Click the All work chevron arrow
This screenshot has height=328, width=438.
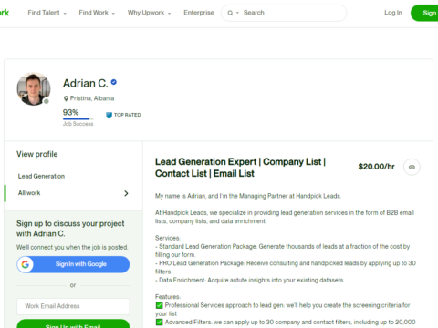point(126,193)
